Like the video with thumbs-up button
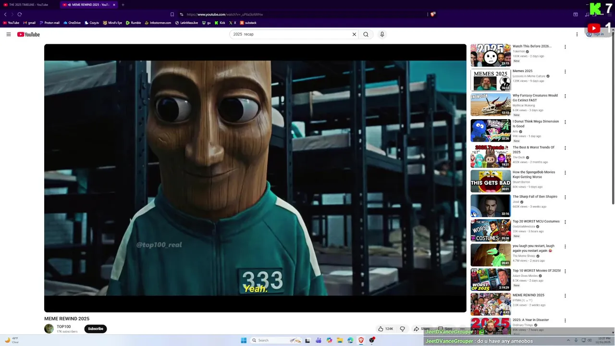615x346 pixels. [x=385, y=329]
